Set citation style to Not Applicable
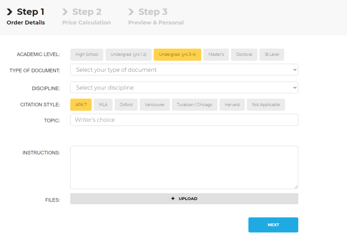 [x=266, y=104]
